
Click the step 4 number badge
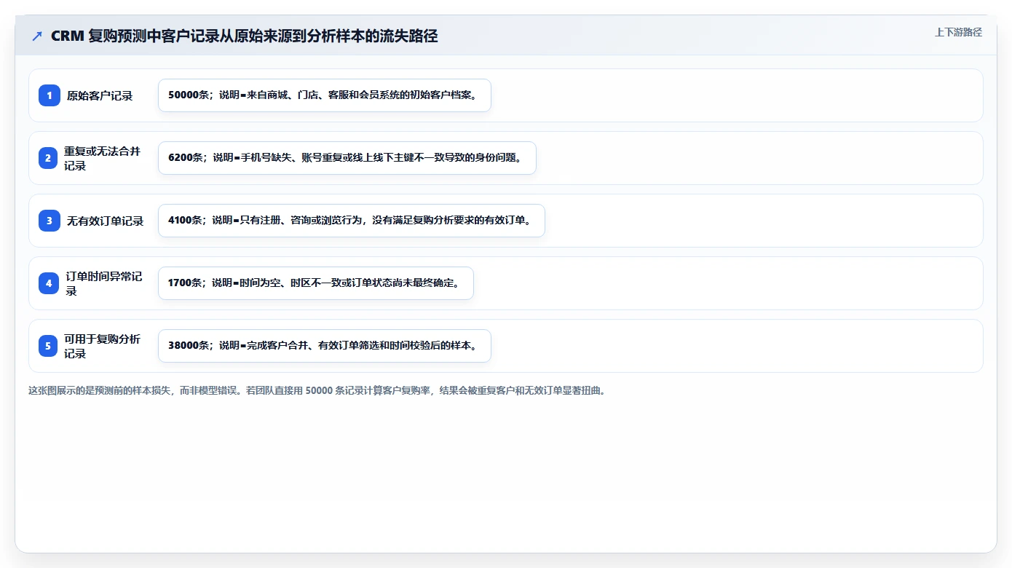click(x=49, y=283)
